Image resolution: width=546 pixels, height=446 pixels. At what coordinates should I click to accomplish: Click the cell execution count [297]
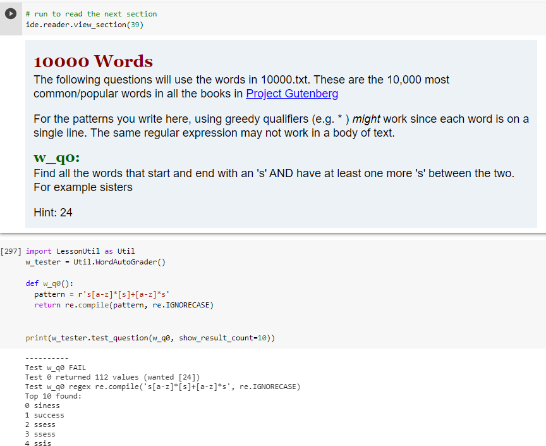click(11, 251)
